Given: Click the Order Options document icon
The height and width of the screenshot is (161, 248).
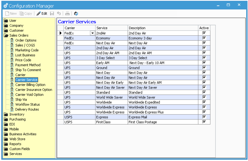Looking at the screenshot, I should tap(12, 40).
